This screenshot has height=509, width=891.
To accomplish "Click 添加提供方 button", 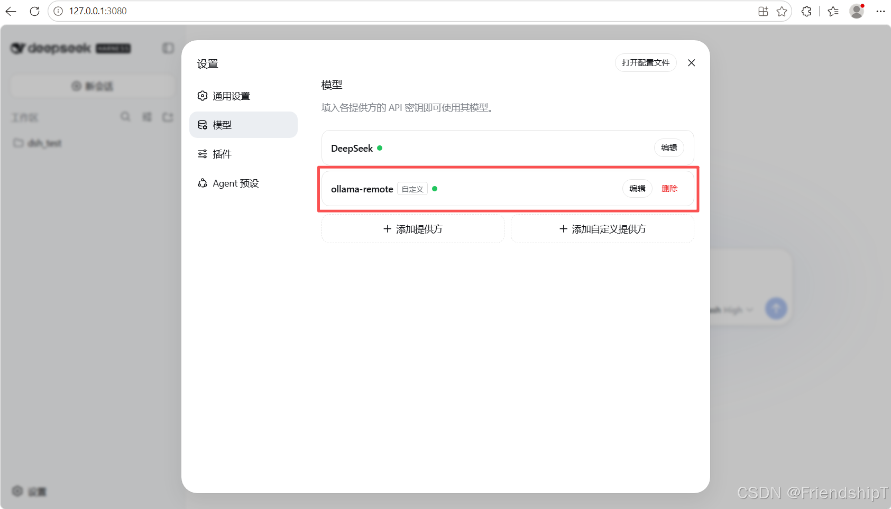I will point(412,229).
